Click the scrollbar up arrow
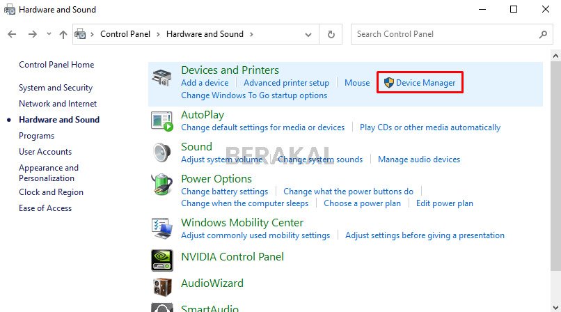The width and height of the screenshot is (561, 312). click(x=555, y=56)
